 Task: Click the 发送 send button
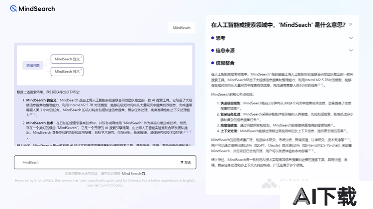tap(185, 162)
